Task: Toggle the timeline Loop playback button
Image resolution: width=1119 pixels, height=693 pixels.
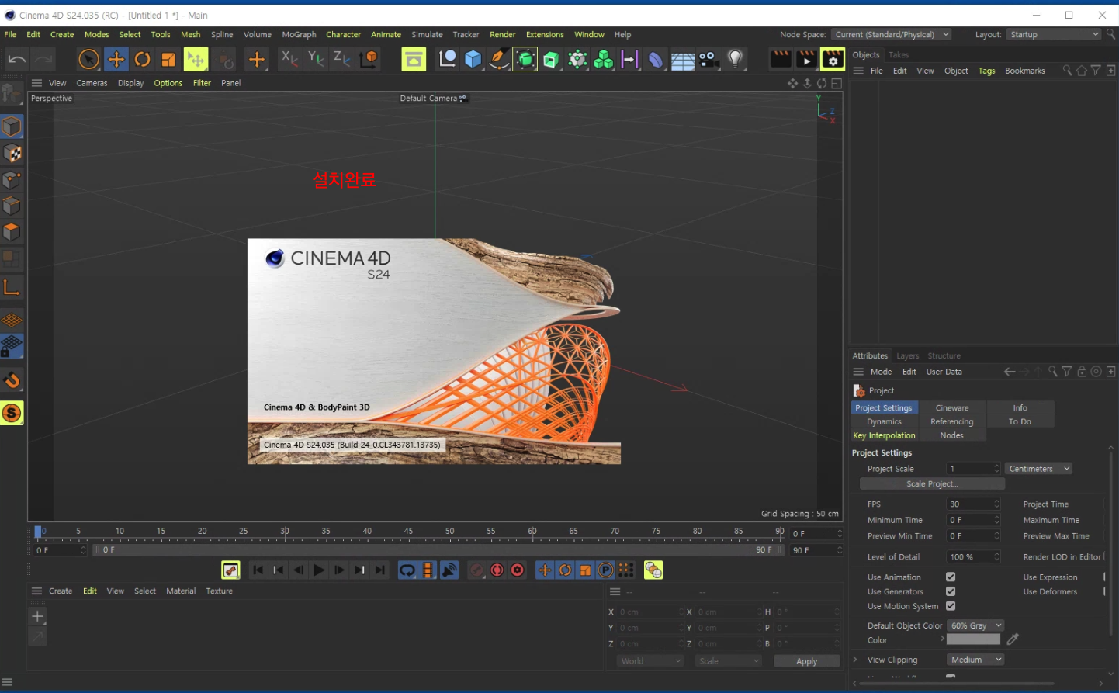Action: [407, 570]
